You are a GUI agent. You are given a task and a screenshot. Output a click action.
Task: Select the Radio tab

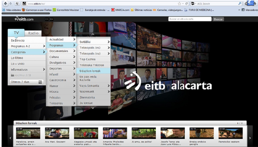[33, 33]
